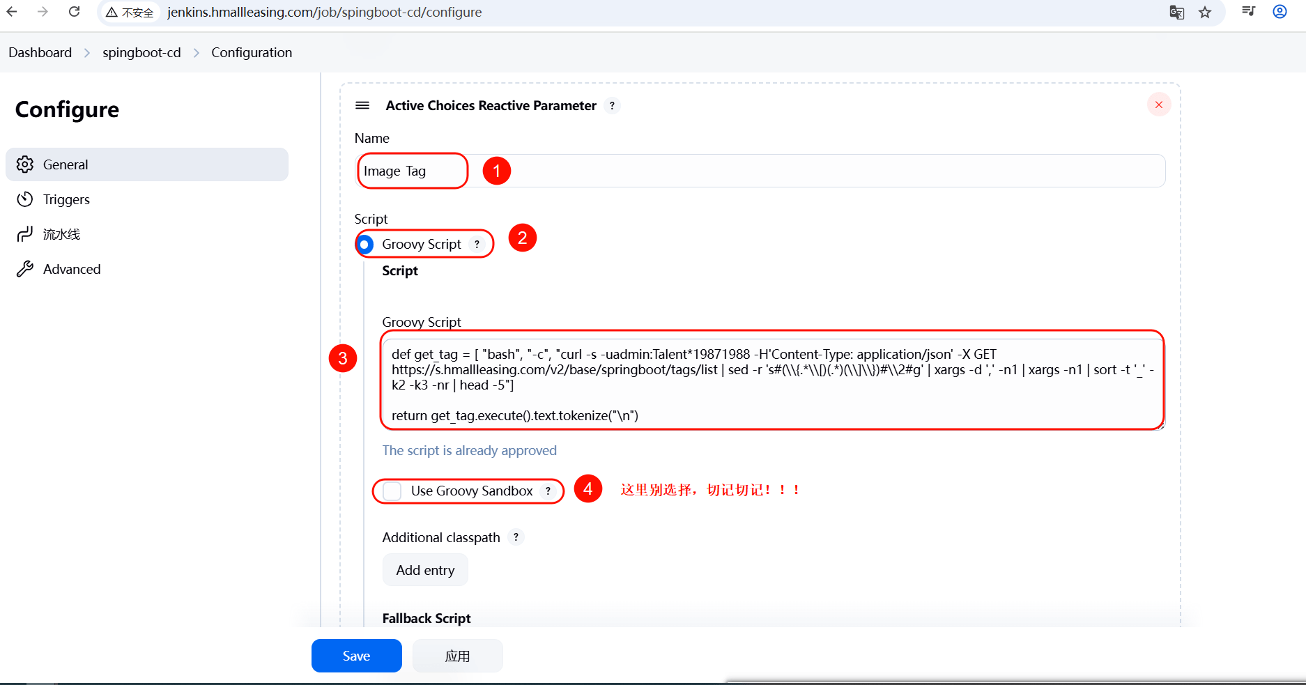Click Add entry under Additional classpath
The image size is (1306, 685).
(425, 570)
